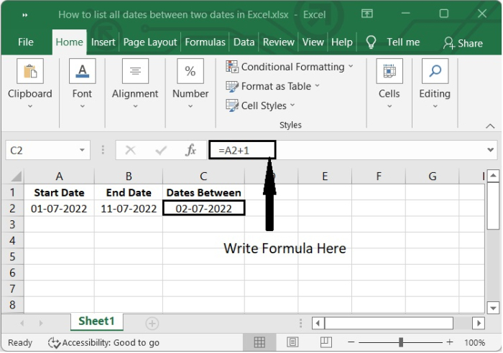Open the Editing search icon
This screenshot has width=503, height=353.
click(435, 72)
